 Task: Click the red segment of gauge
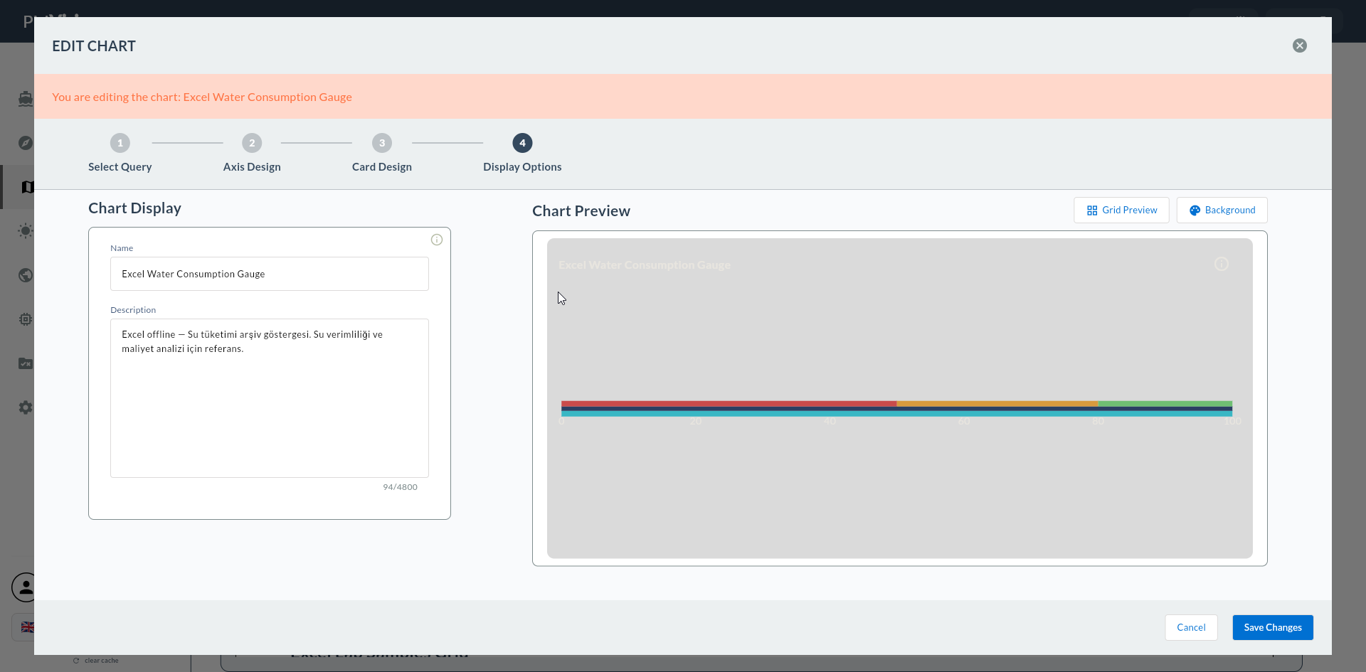click(729, 404)
